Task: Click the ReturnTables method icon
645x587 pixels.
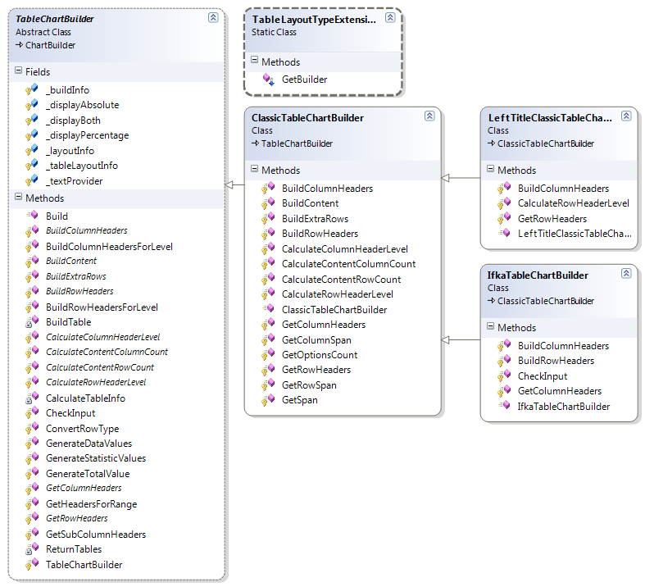Action: [32, 549]
